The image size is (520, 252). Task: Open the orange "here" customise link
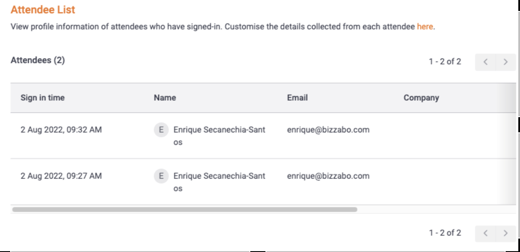pyautogui.click(x=425, y=27)
